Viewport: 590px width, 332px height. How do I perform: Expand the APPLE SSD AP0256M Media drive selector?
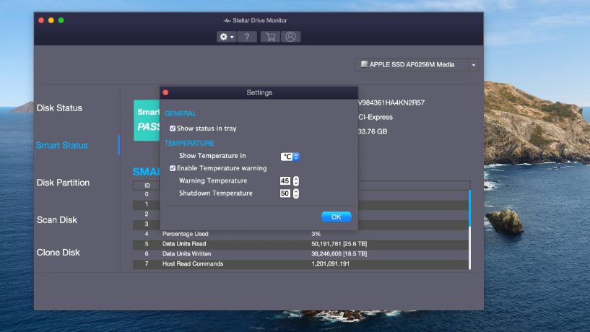pos(474,65)
